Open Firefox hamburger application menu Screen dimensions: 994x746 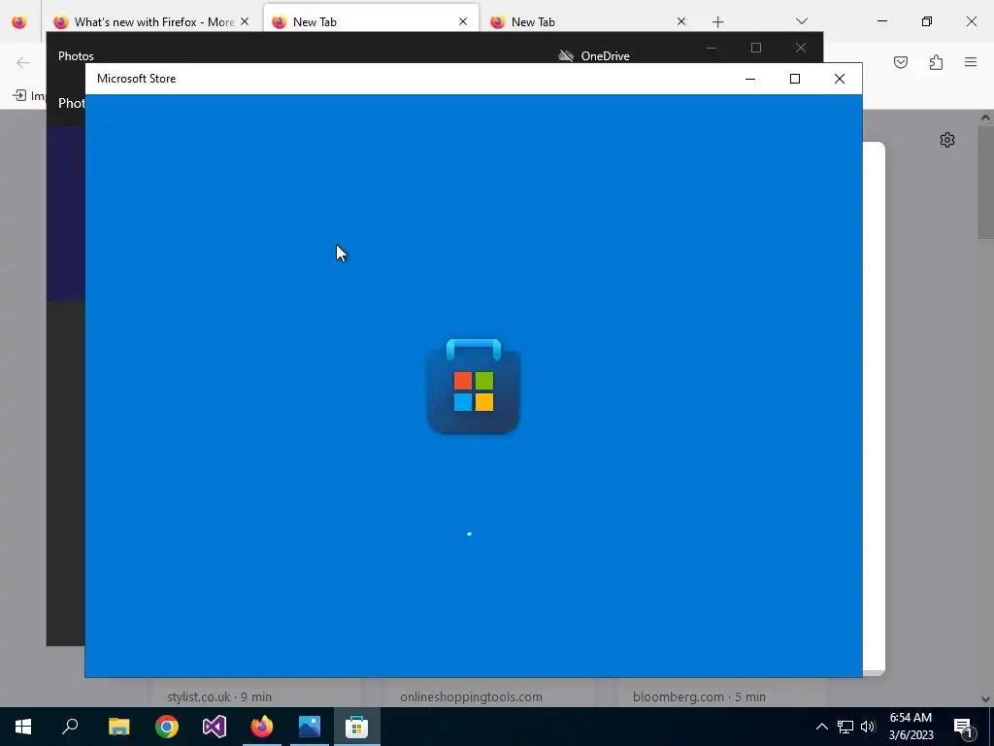click(x=971, y=62)
